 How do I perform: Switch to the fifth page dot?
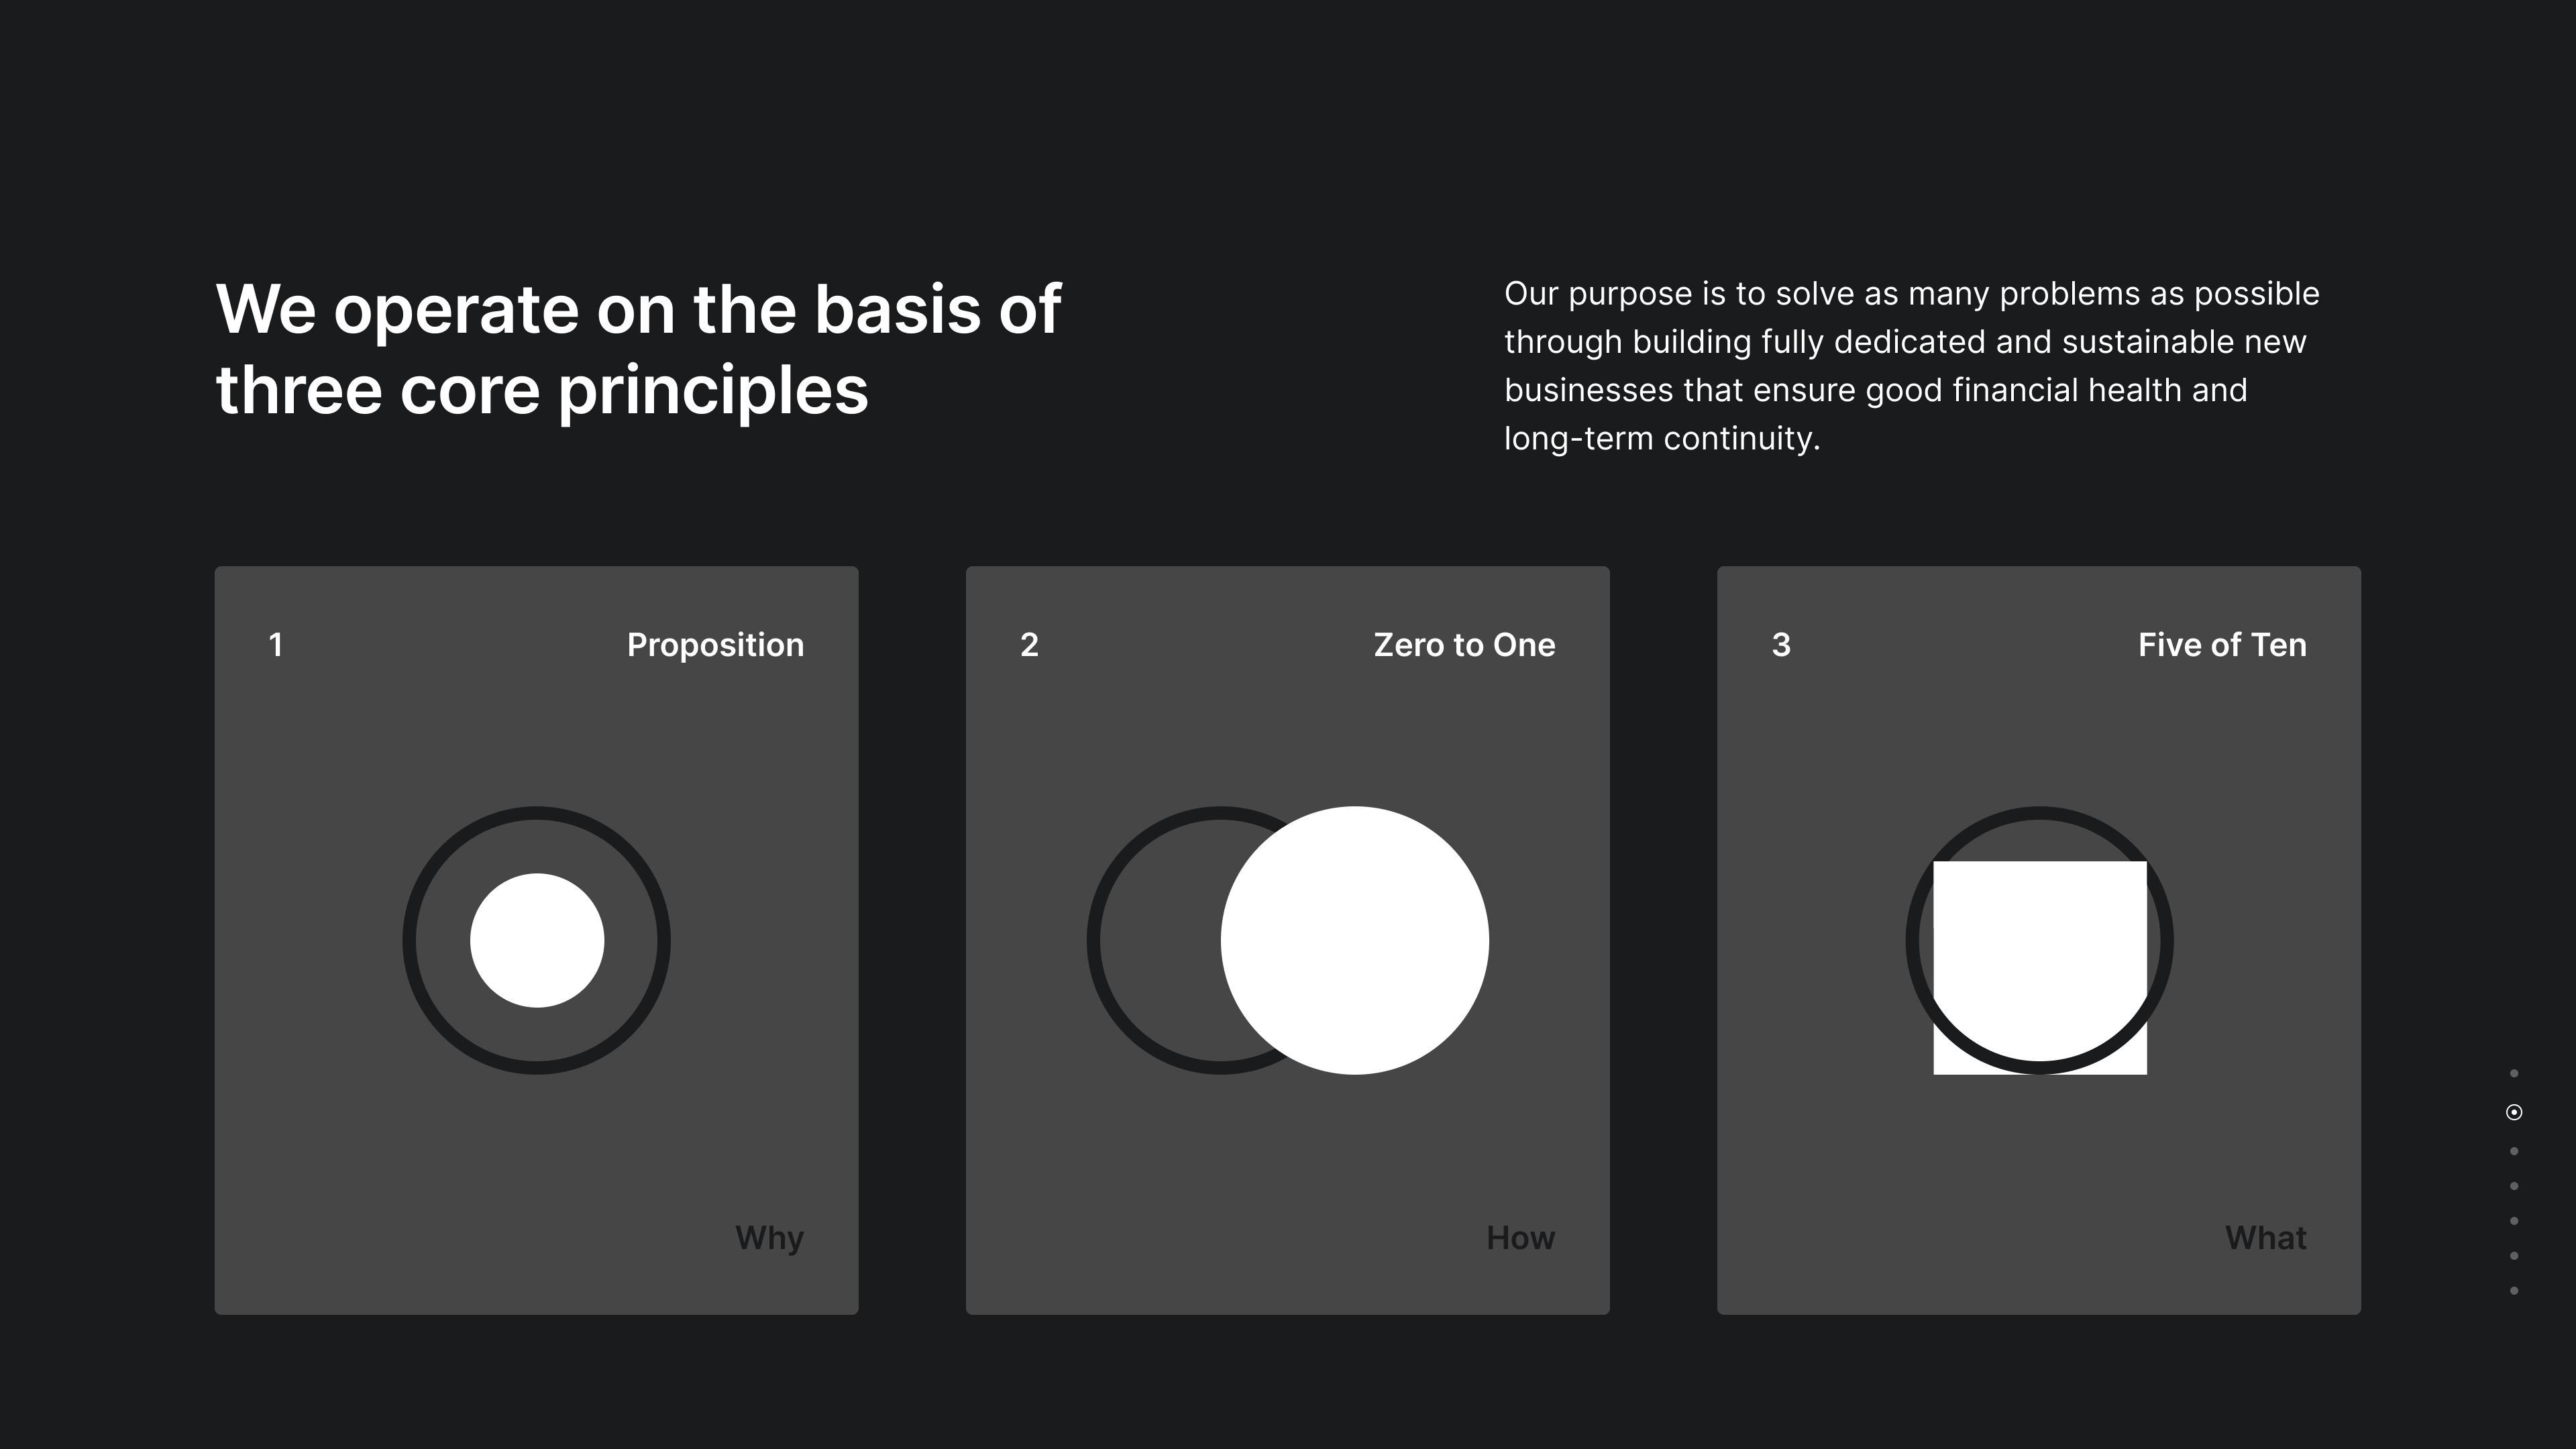(x=2514, y=1221)
